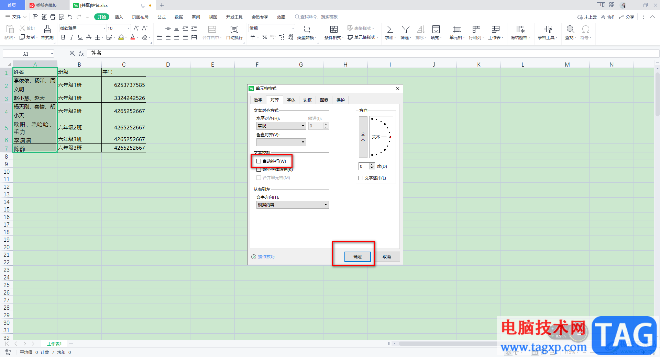
Task: Open the number format dropdown 常规
Action: point(293,28)
